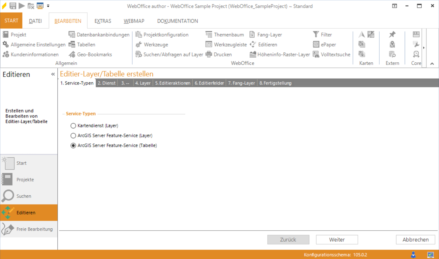439x259 pixels.
Task: Open Volltextsuche
Action: click(x=331, y=54)
